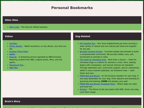Go to Xfinity Stream
The width and height of the screenshot is (144, 108).
tap(16, 46)
